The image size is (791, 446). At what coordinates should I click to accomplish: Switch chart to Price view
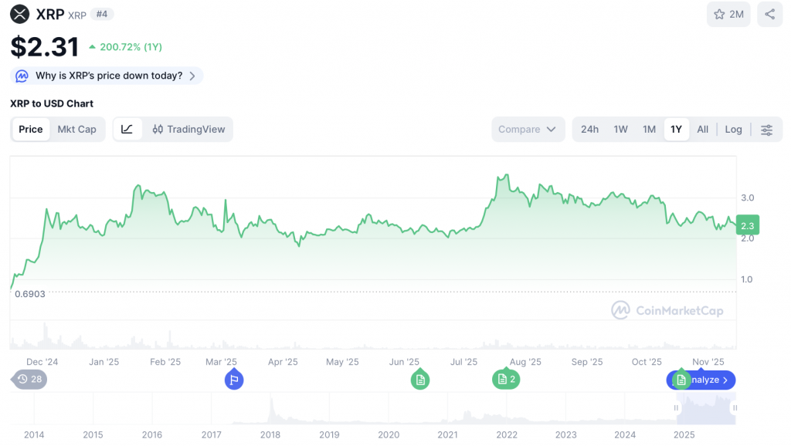(x=31, y=130)
